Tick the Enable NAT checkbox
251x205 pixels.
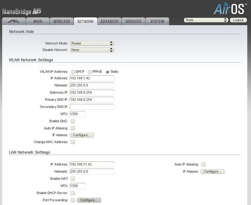point(73,179)
